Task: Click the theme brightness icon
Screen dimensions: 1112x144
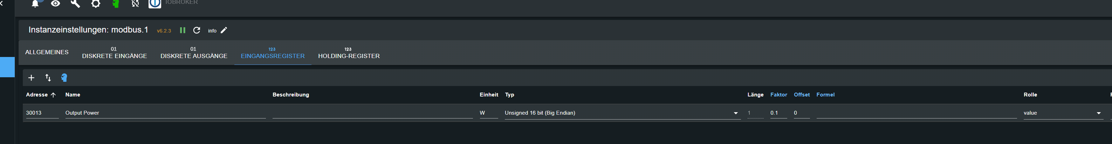Action: click(95, 4)
